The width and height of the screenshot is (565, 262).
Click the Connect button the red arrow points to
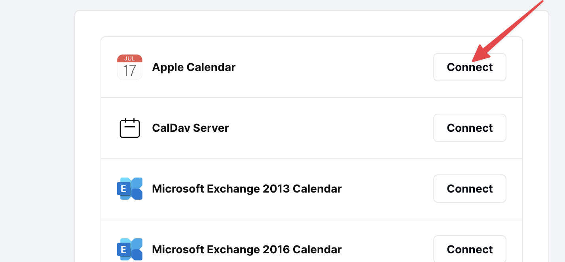point(470,67)
